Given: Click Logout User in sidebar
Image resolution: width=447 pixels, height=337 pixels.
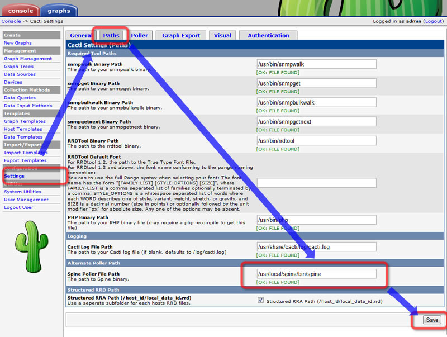Looking at the screenshot, I should (18, 207).
